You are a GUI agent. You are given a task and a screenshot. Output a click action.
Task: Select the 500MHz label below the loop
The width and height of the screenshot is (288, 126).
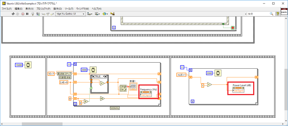click(x=115, y=108)
